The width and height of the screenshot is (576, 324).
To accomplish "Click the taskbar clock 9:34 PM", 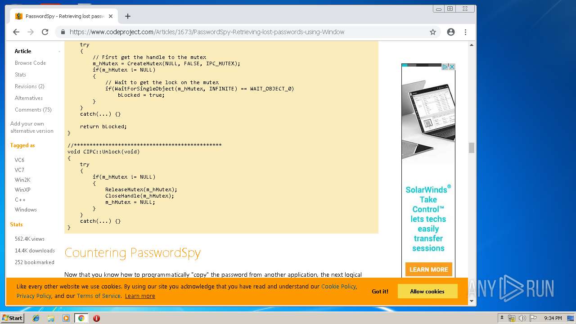I will click(x=553, y=318).
